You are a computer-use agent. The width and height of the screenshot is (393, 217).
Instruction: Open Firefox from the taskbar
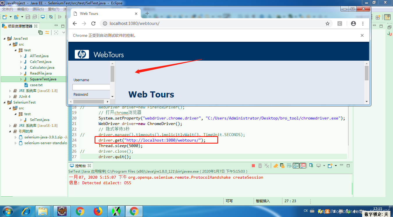[98, 211]
